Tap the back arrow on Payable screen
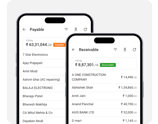The width and height of the screenshot is (158, 124). [24, 30]
